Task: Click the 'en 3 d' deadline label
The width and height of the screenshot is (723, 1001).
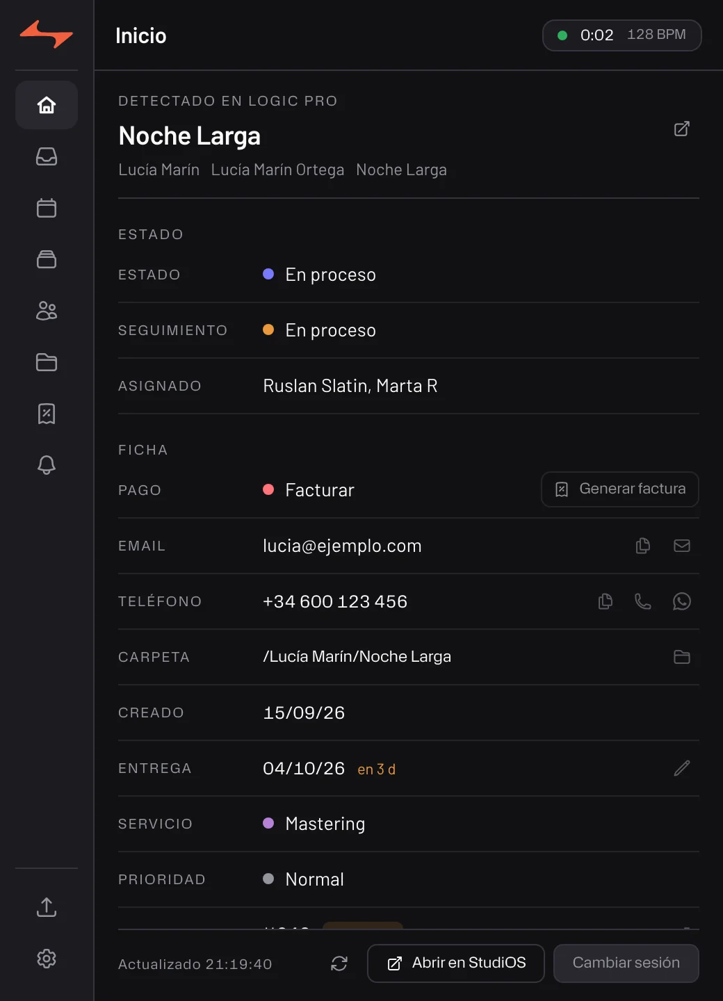Action: click(x=377, y=769)
